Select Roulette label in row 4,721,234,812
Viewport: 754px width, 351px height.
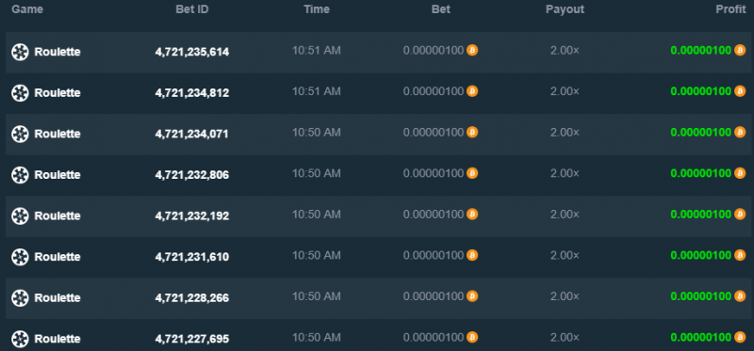click(x=57, y=92)
